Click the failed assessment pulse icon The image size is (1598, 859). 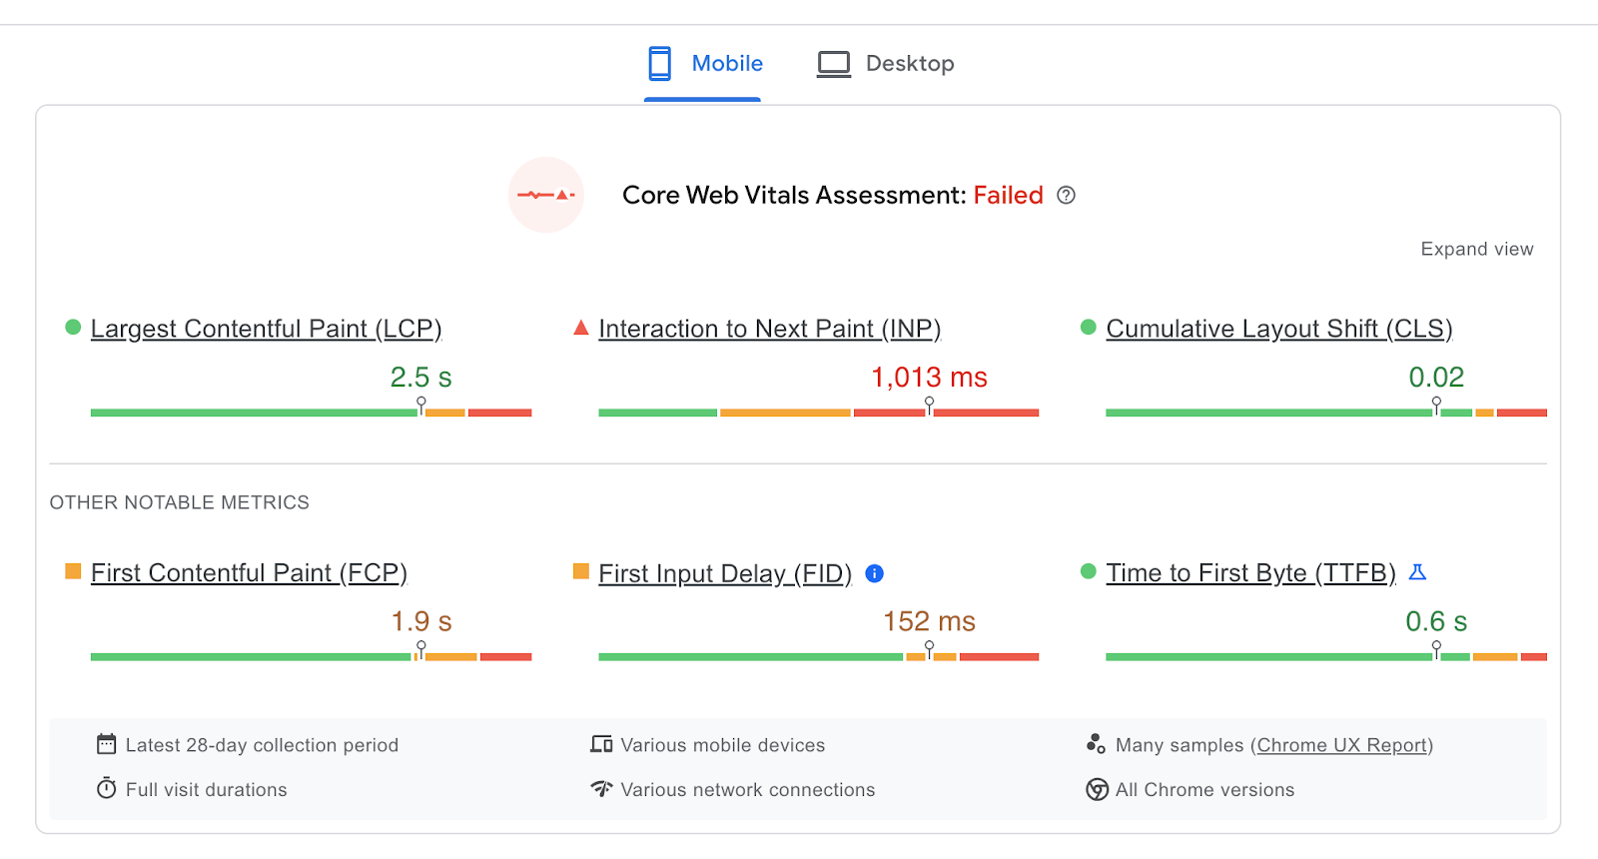click(546, 195)
